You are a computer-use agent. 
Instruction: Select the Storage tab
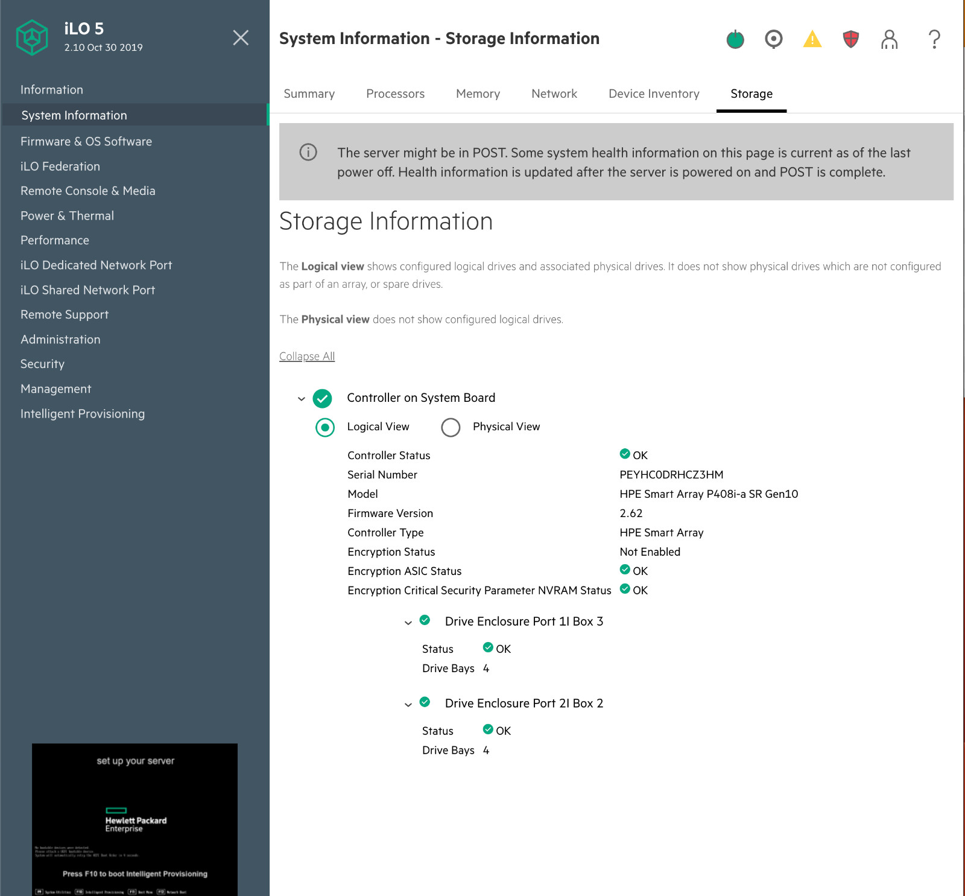pos(751,94)
